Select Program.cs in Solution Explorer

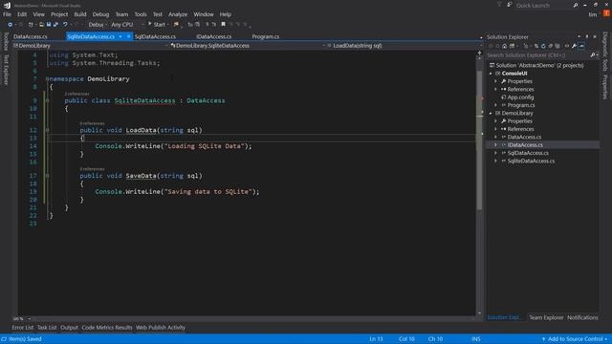coord(521,105)
